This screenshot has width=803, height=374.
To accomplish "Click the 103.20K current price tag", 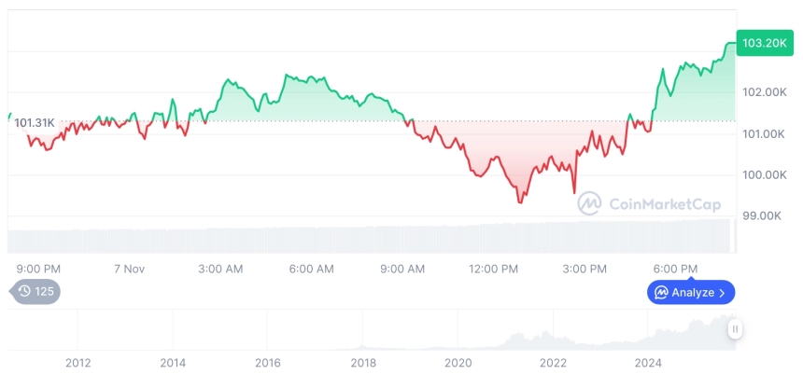I will [763, 43].
